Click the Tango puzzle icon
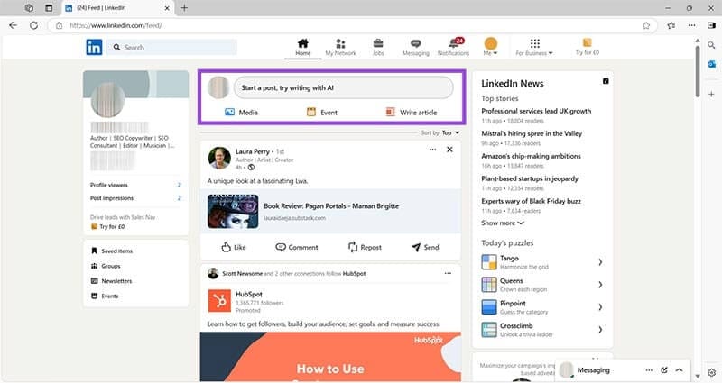 click(489, 262)
